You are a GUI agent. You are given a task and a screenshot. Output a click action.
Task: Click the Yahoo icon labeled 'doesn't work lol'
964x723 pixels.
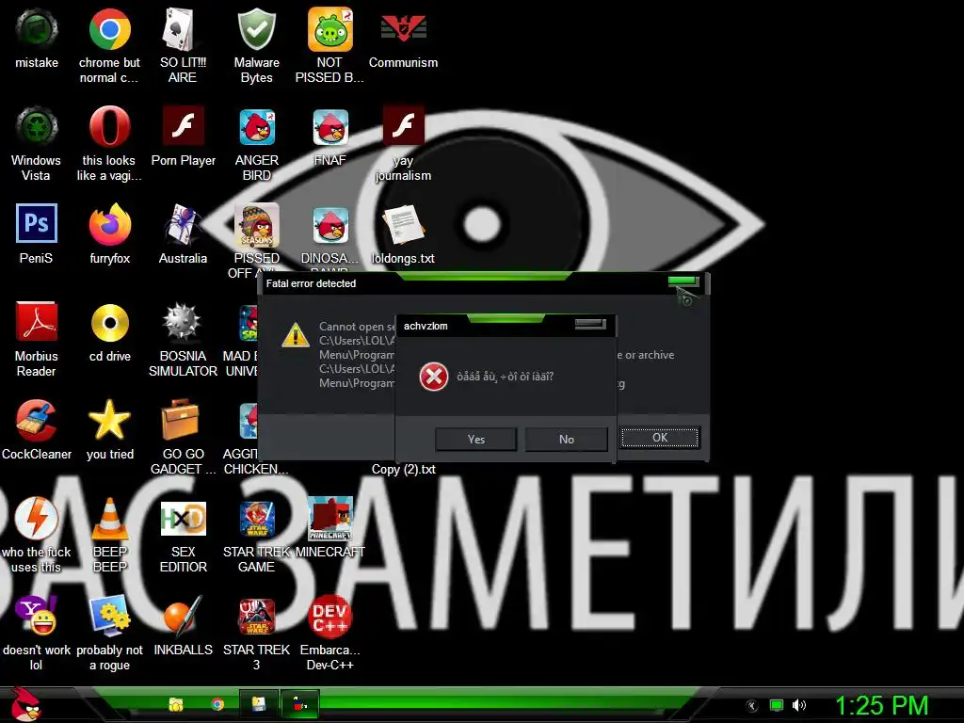point(37,616)
